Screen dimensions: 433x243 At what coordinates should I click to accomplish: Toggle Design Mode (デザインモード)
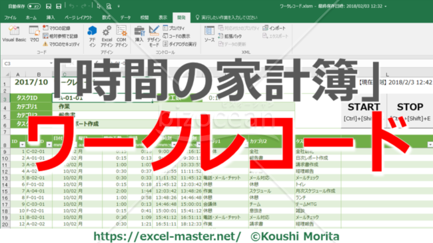tap(154, 37)
